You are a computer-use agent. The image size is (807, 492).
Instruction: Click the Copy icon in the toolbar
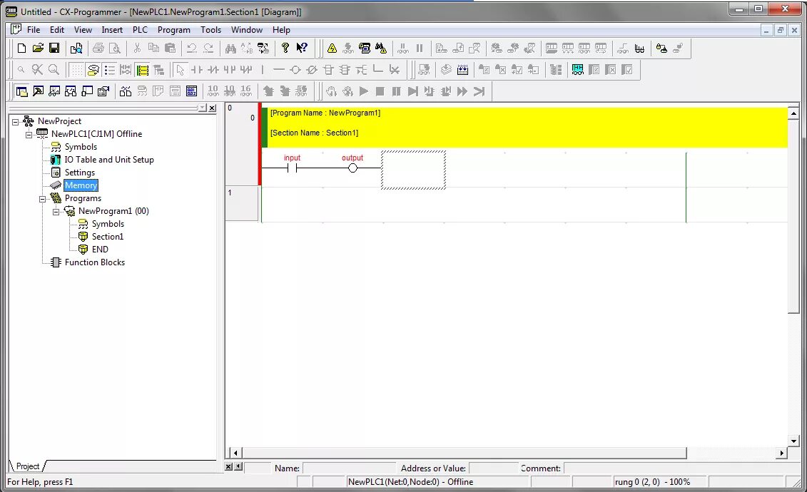153,48
